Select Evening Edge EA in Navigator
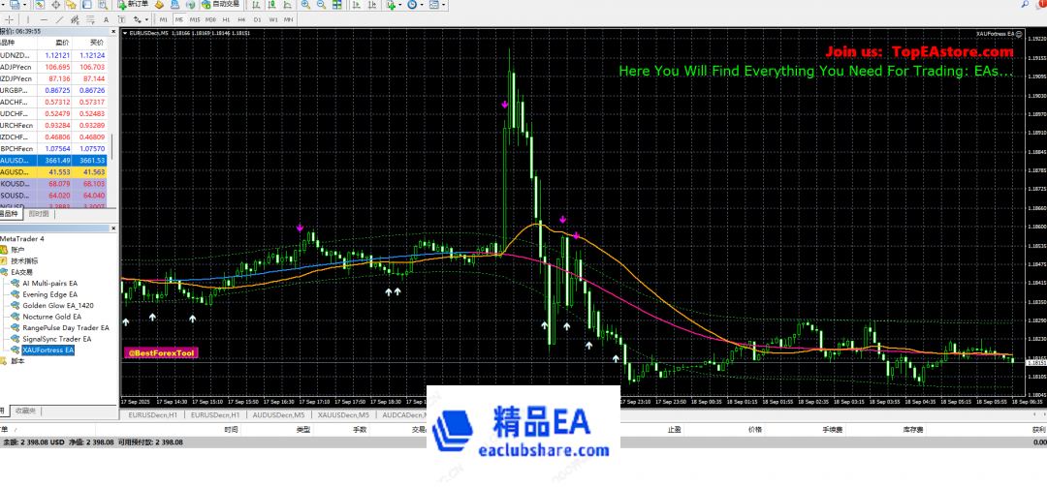Image resolution: width=1047 pixels, height=487 pixels. (50, 293)
